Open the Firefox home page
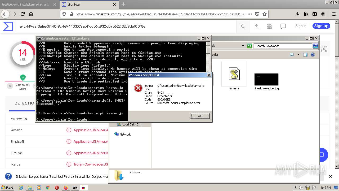The width and height of the screenshot is (339, 191). pyautogui.click(x=31, y=14)
